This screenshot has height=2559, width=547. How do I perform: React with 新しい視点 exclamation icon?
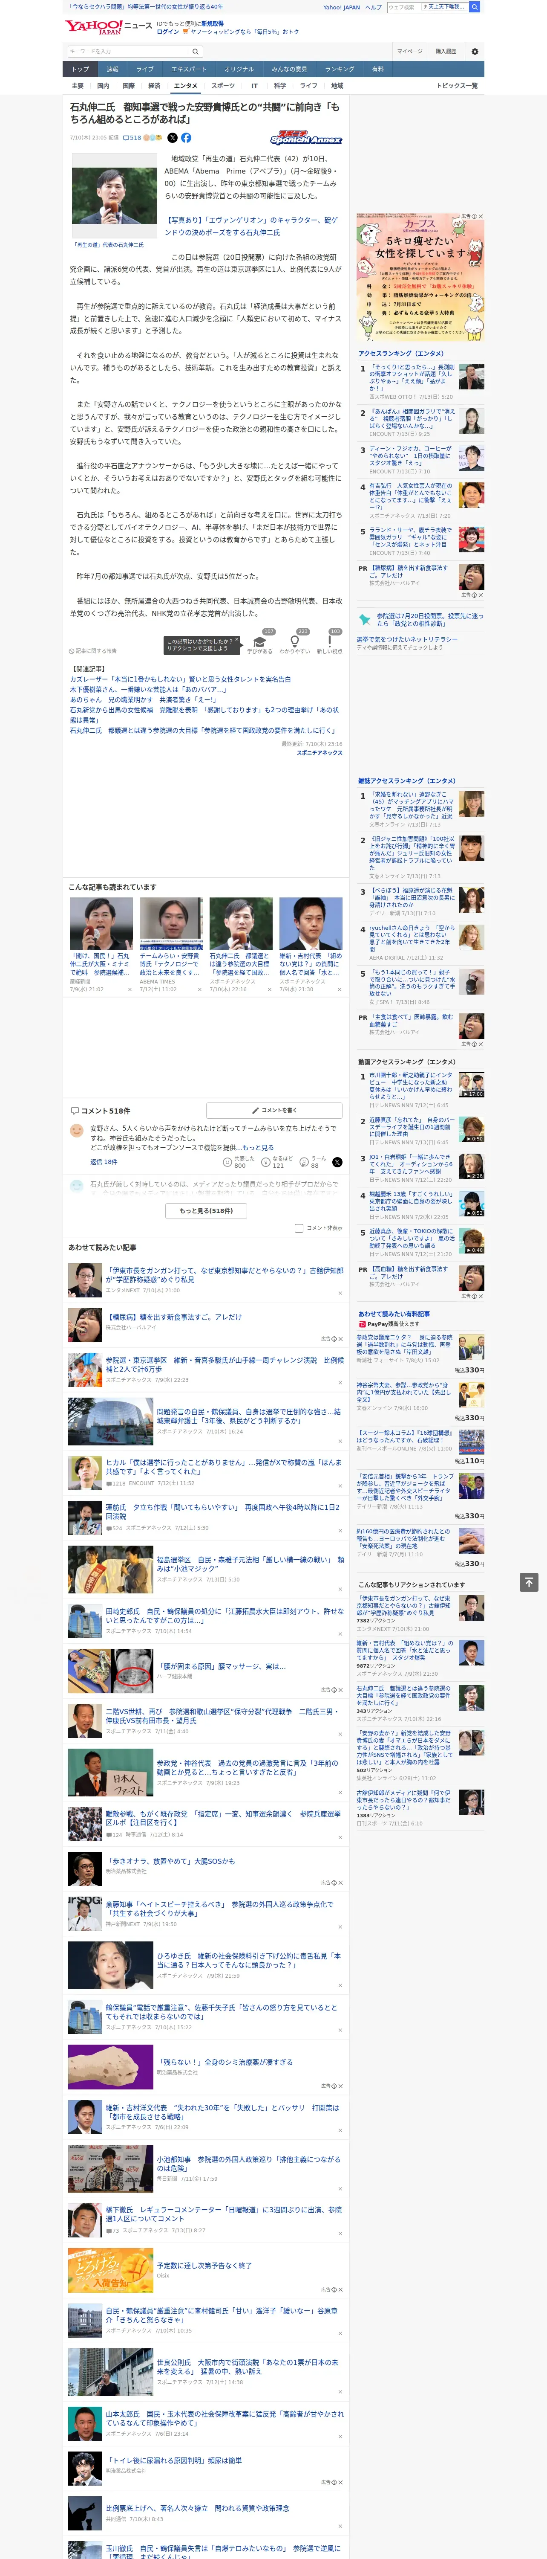[330, 642]
